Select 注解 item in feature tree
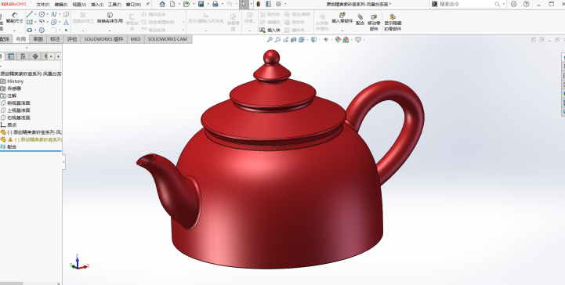Viewport: 565px width, 285px height. pyautogui.click(x=9, y=96)
